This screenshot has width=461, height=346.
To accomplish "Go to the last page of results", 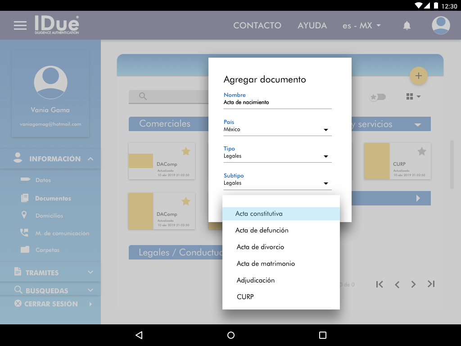I will tap(431, 284).
